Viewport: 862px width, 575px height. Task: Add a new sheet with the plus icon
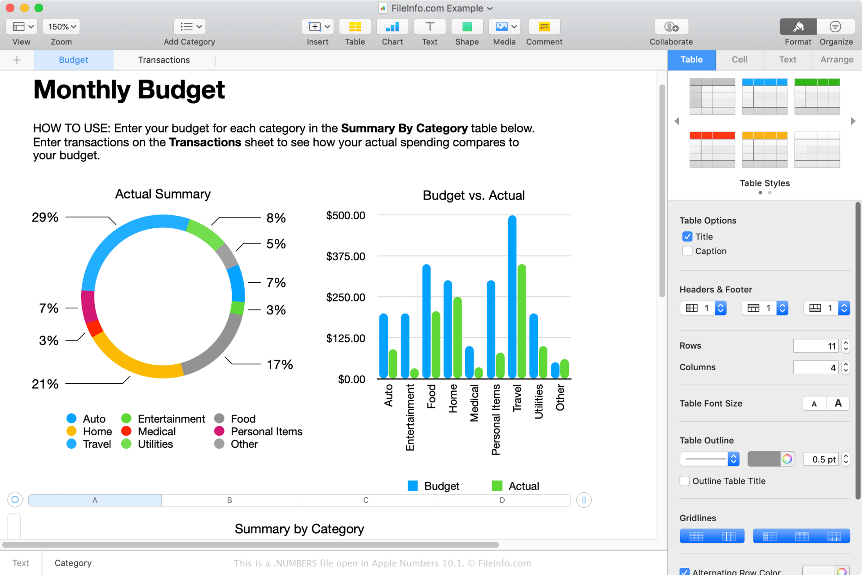(x=17, y=60)
